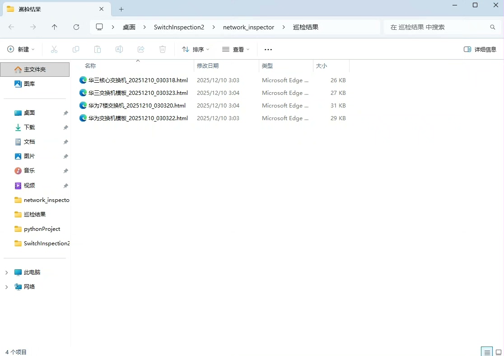
Task: Go up one folder level
Action: [x=54, y=27]
